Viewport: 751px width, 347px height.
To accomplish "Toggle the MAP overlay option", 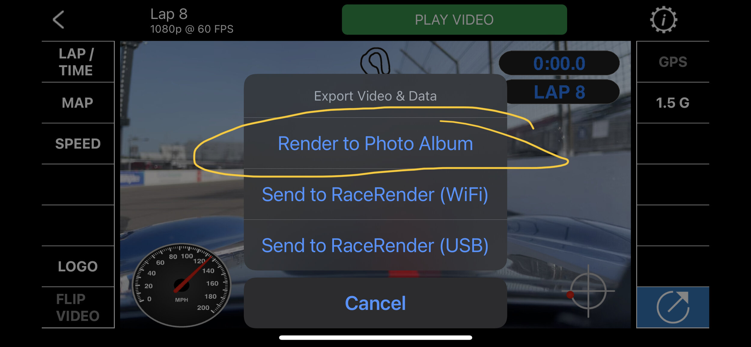I will (x=78, y=103).
